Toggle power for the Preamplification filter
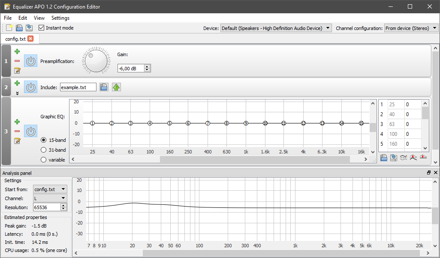The height and width of the screenshot is (258, 440). 30,61
